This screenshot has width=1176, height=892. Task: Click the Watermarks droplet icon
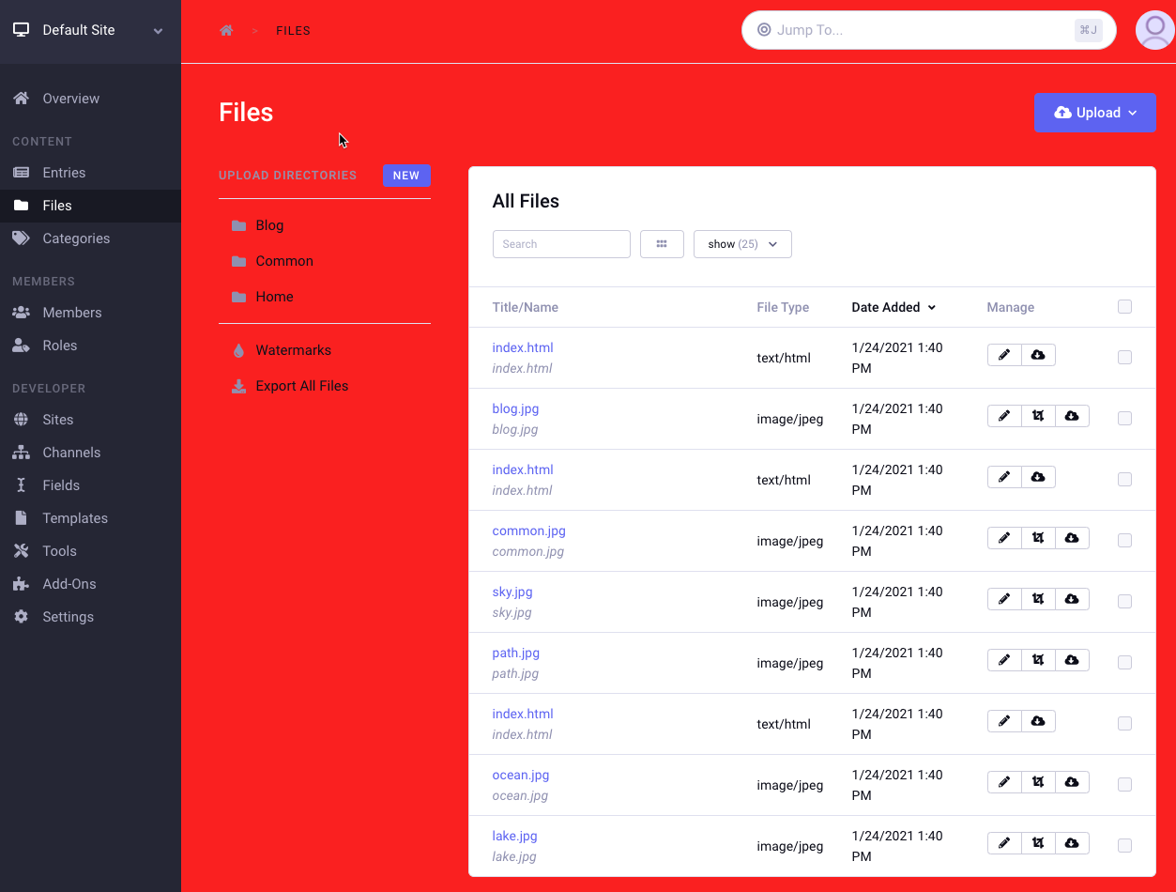[238, 350]
